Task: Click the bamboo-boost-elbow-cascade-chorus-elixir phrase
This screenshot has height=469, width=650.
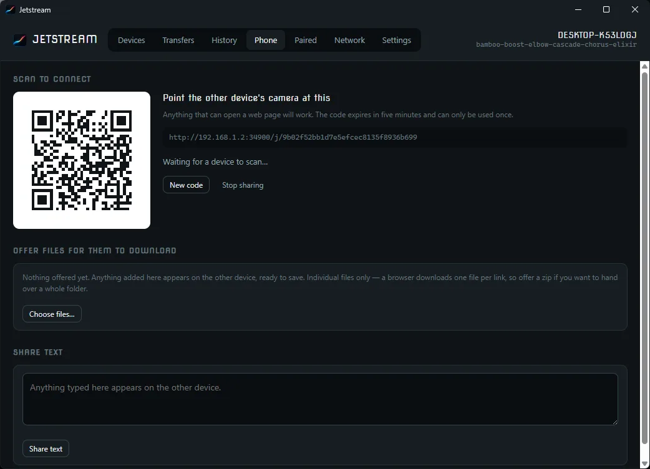Action: (x=556, y=44)
